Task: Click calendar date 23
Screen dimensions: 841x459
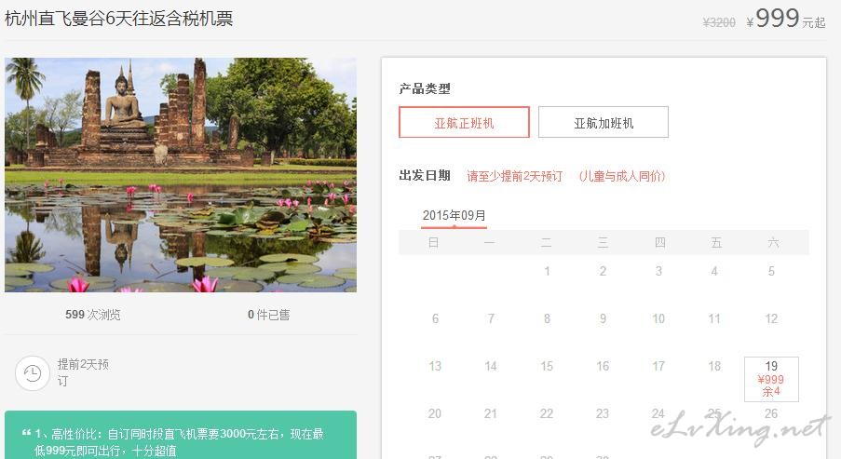Action: point(603,413)
